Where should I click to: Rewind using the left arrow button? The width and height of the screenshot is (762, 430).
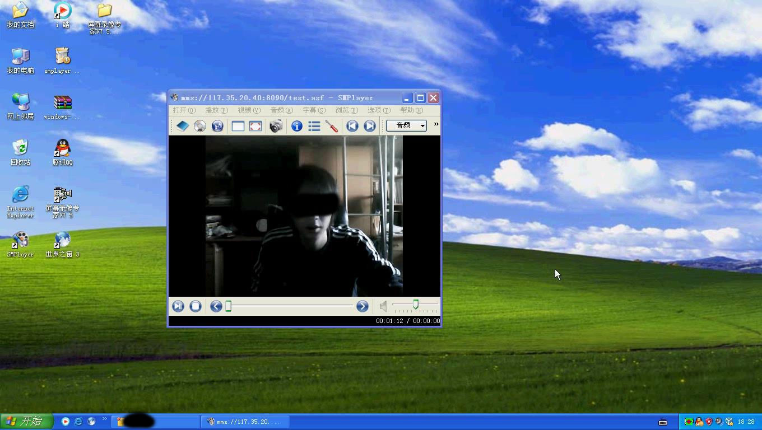(216, 306)
